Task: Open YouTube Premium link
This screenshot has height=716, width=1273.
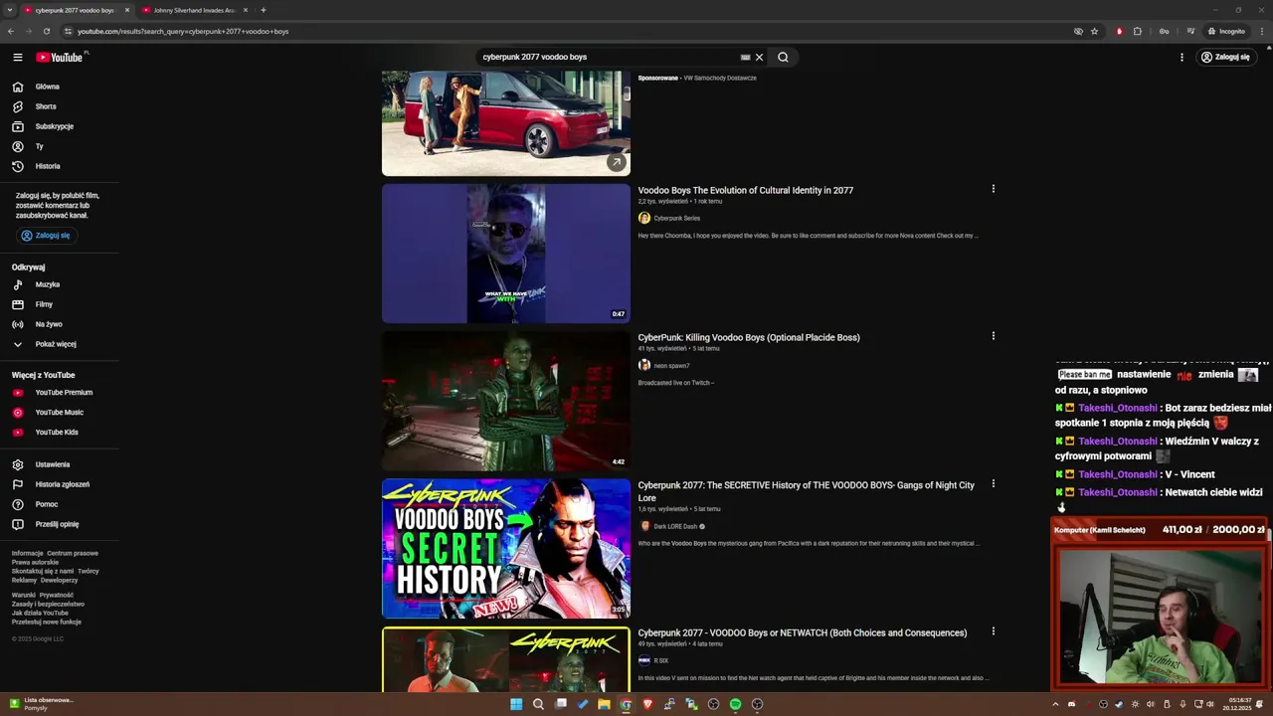Action: [x=60, y=393]
